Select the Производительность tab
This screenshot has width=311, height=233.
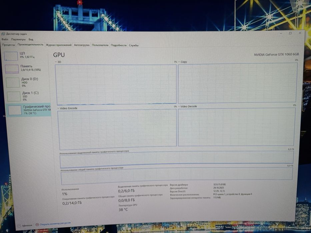coord(30,45)
